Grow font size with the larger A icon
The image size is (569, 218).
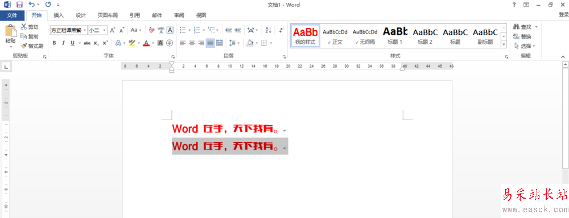click(x=113, y=30)
